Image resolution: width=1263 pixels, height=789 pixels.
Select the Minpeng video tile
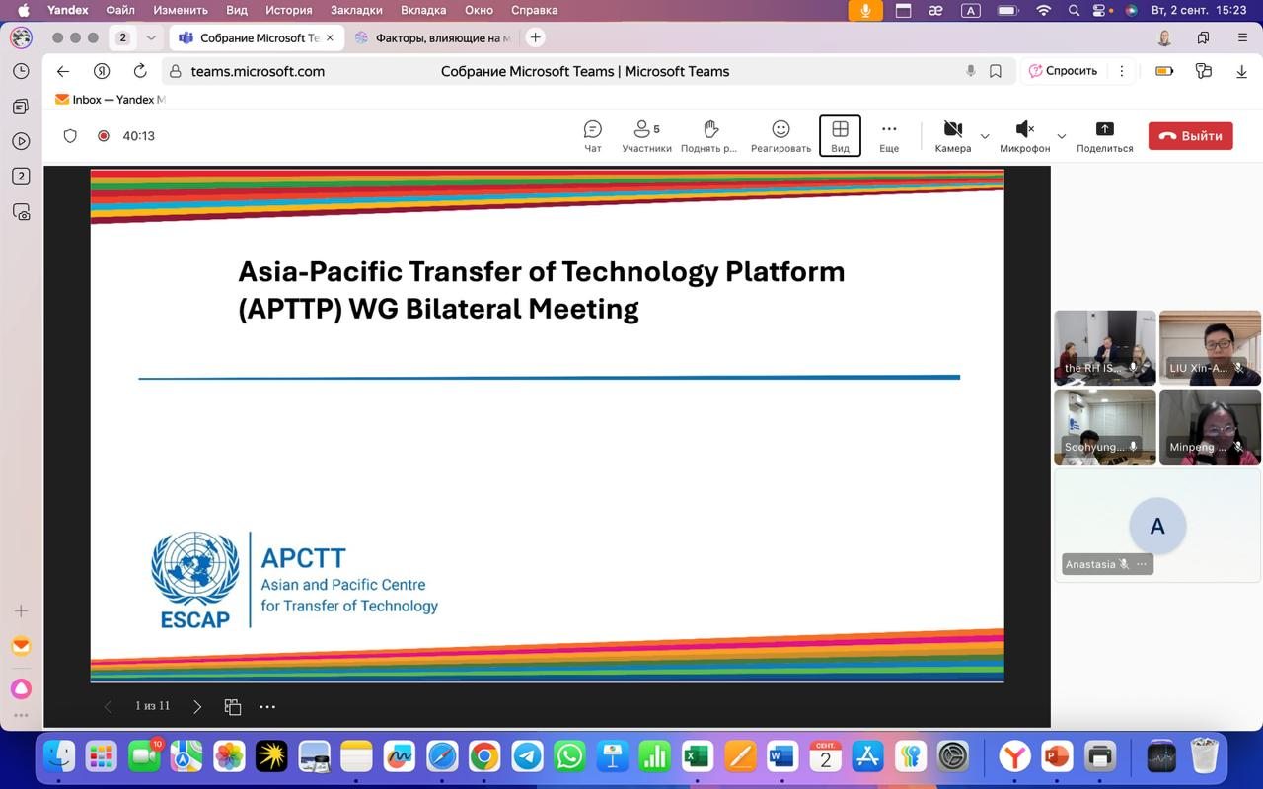point(1210,427)
